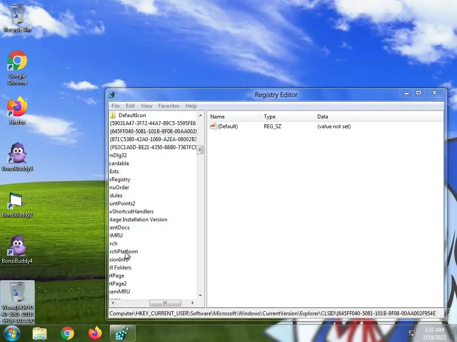Select the vRegistry tree key
The width and height of the screenshot is (457, 342).
[x=120, y=179]
